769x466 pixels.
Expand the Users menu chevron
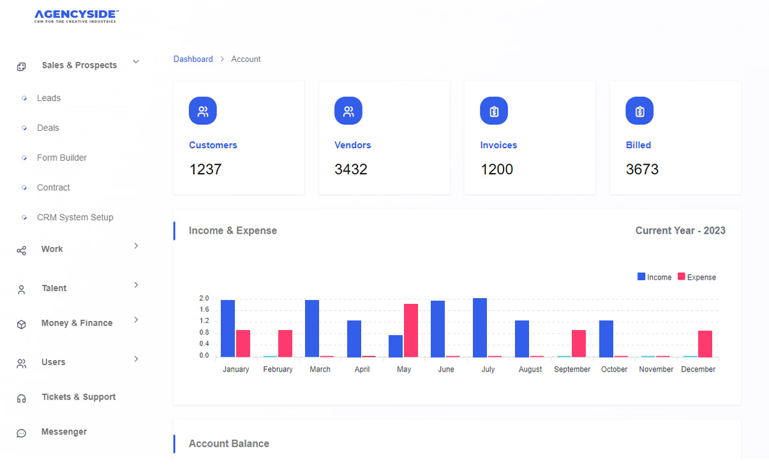(x=136, y=359)
